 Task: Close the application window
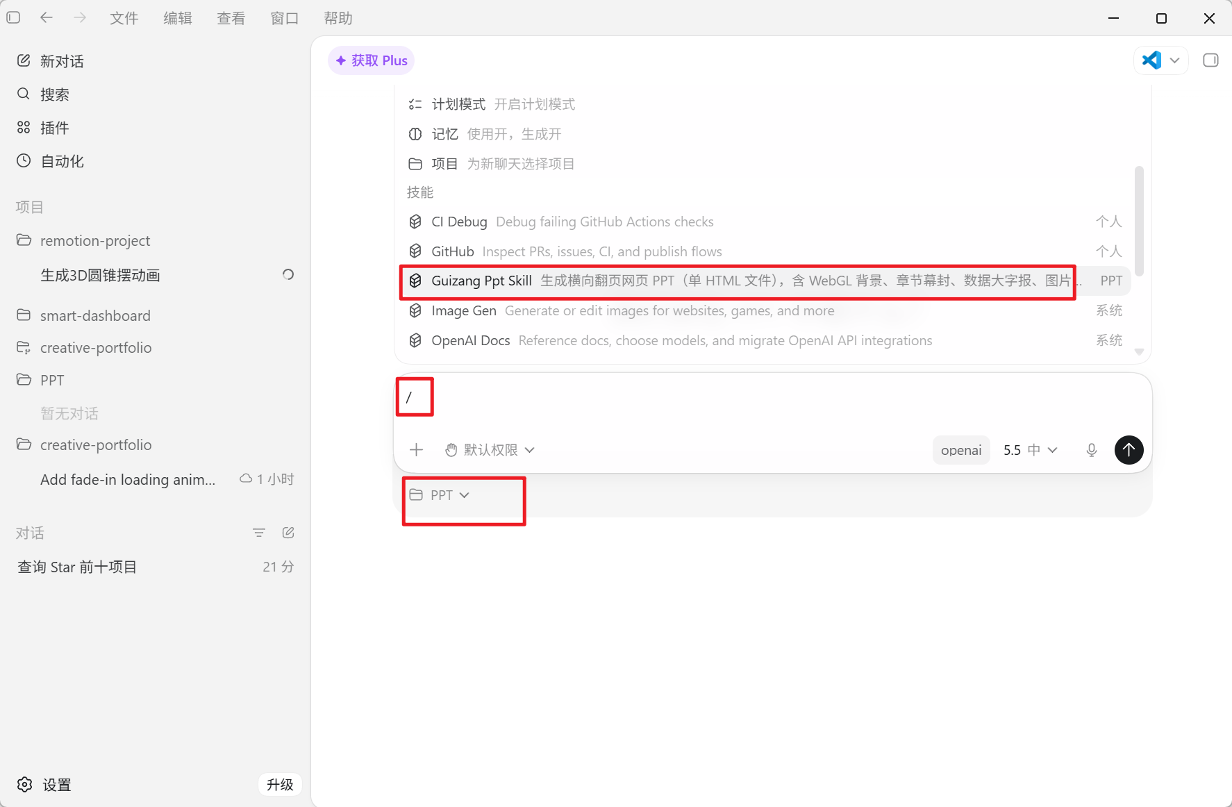point(1209,18)
